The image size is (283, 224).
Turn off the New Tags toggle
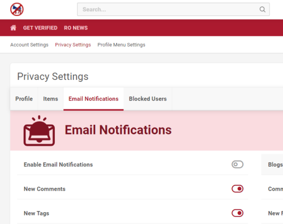point(237,213)
